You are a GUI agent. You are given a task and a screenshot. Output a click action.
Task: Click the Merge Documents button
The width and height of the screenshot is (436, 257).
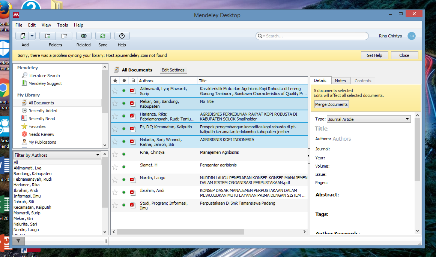point(331,104)
